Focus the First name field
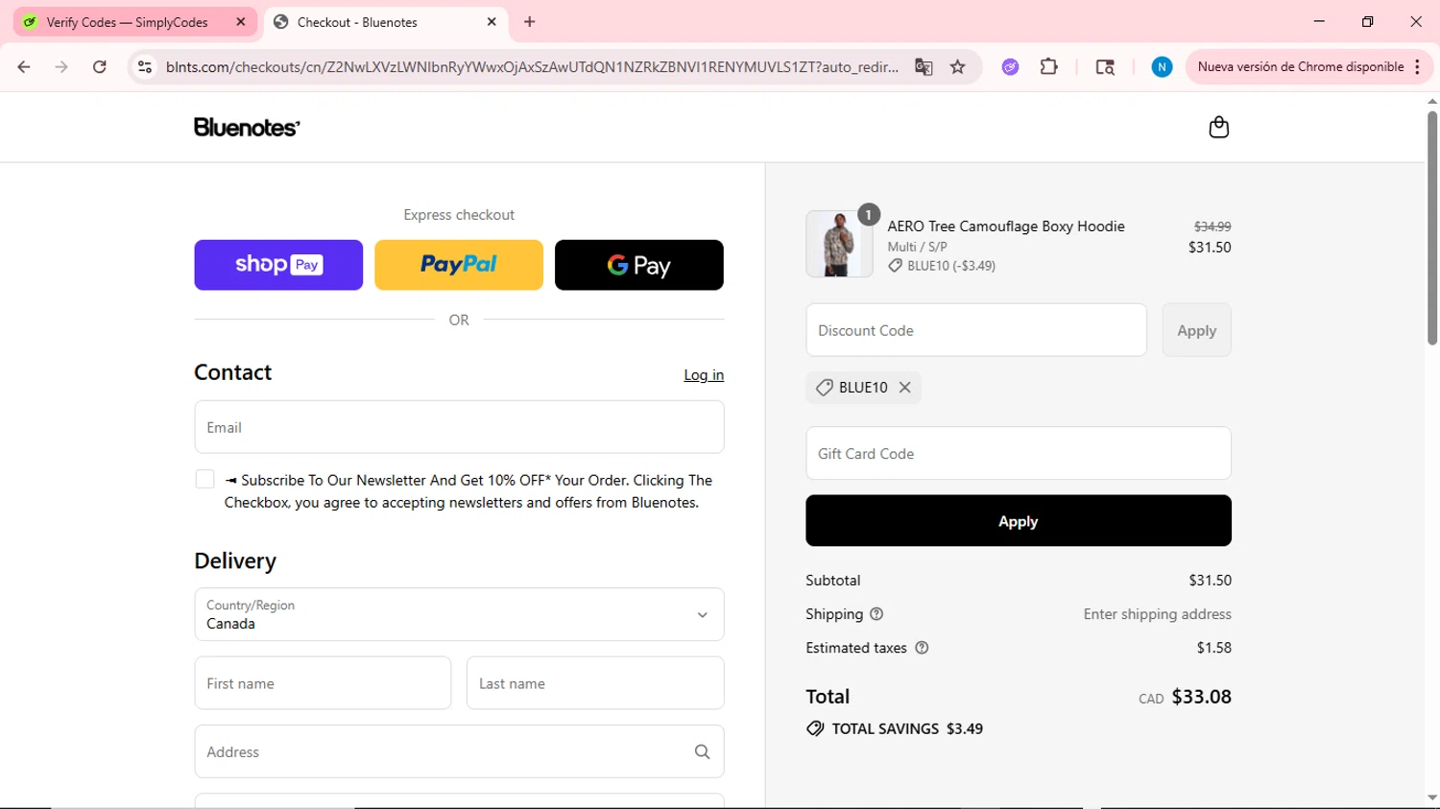Screen dimensions: 1440x809 point(323,683)
